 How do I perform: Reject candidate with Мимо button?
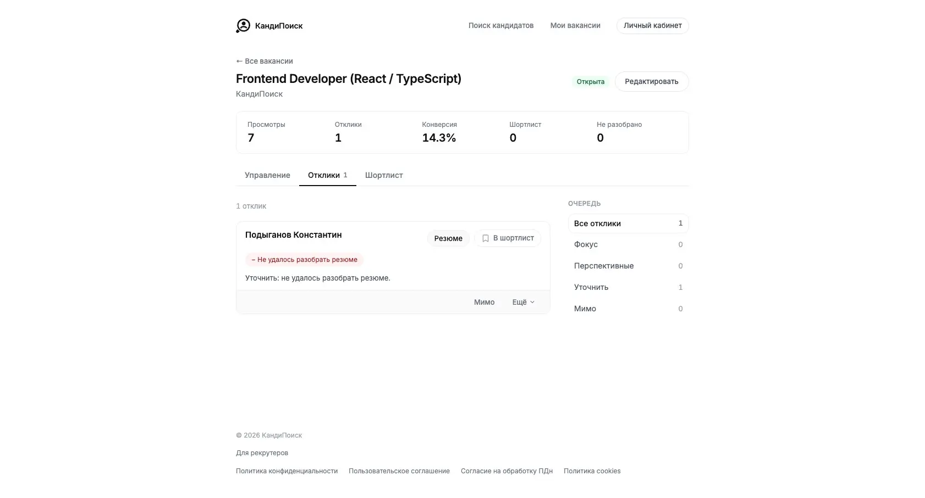pos(484,302)
